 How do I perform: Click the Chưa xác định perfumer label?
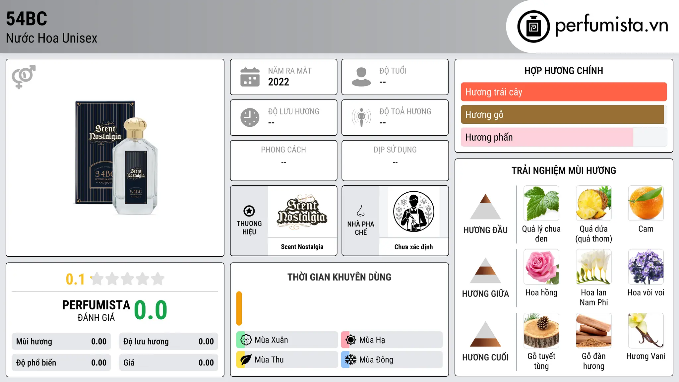413,247
